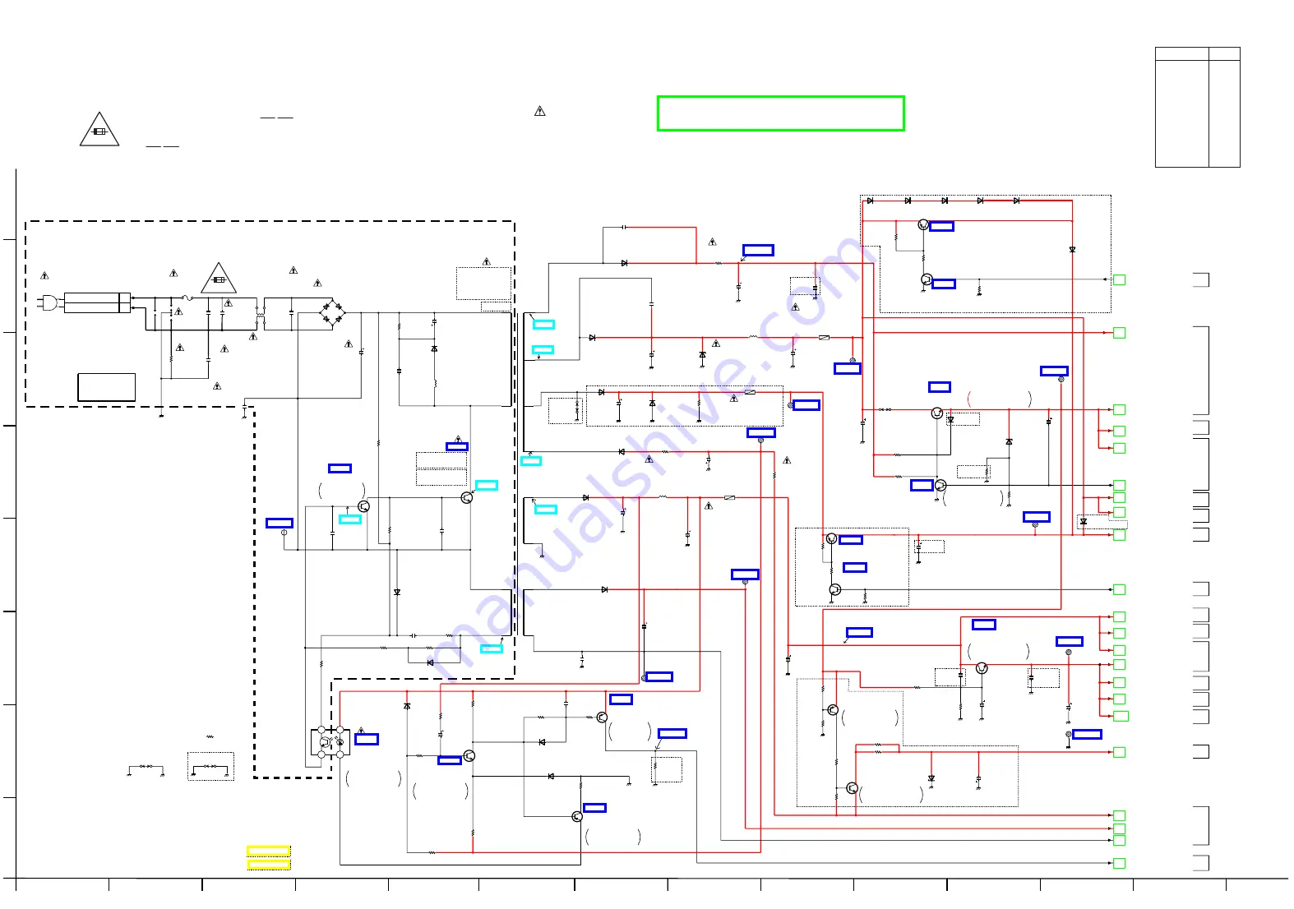Viewport: 1294px width, 909px height.
Task: Click the empty solid-bordered box in the primary section
Action: pyautogui.click(x=106, y=387)
